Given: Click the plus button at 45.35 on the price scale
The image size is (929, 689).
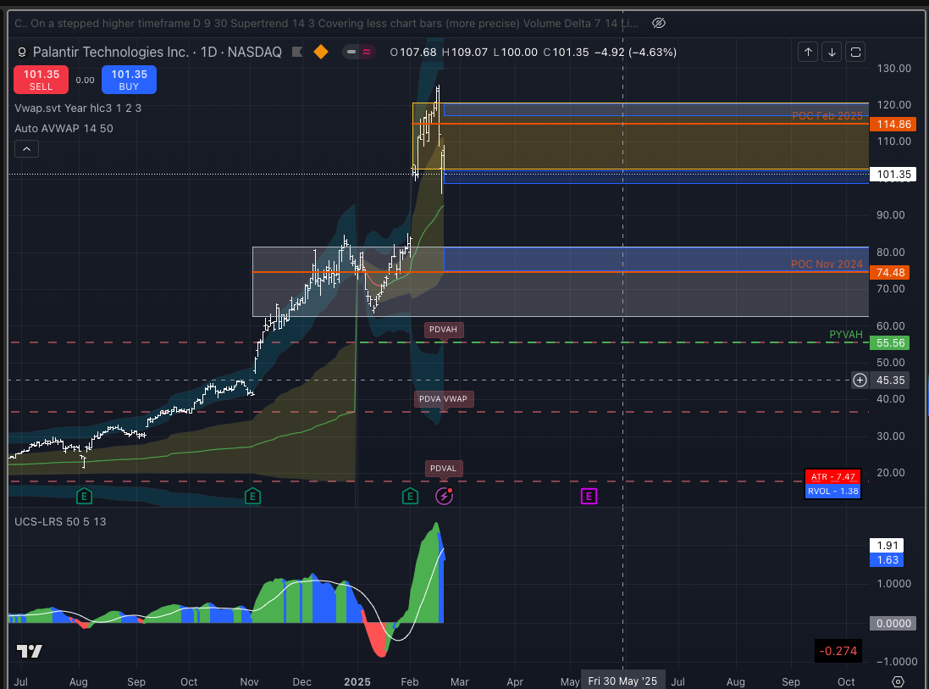Looking at the screenshot, I should (x=860, y=380).
